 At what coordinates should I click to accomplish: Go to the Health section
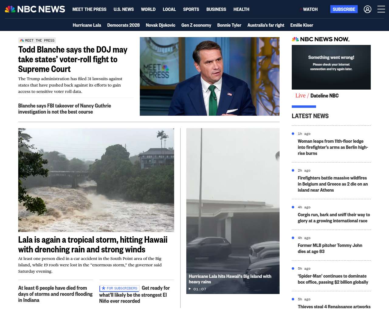pos(241,9)
